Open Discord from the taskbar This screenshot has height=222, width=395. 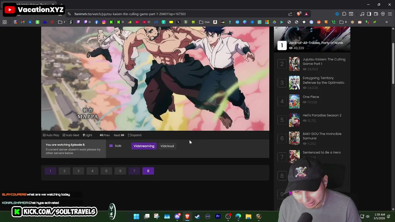pos(177,216)
